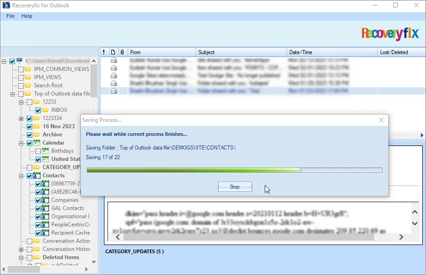Screen dimensions: 426x275
Task: Select the first email envelope icon
Action: click(113, 60)
